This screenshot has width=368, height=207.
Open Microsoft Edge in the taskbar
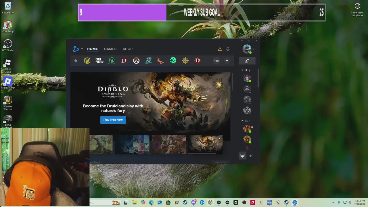[151, 202]
